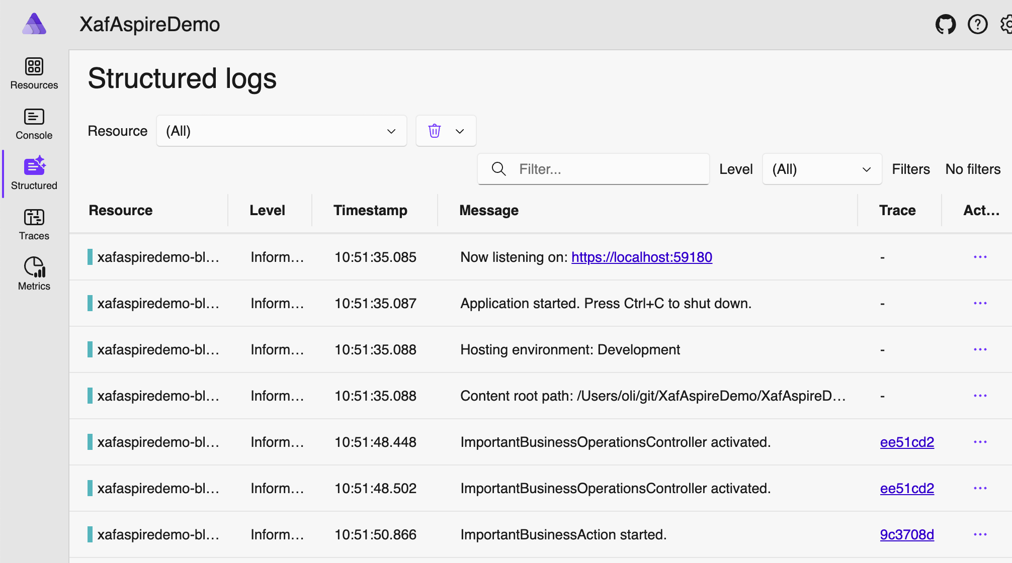1012x563 pixels.
Task: Expand the chevron next to trash icon
Action: 460,131
